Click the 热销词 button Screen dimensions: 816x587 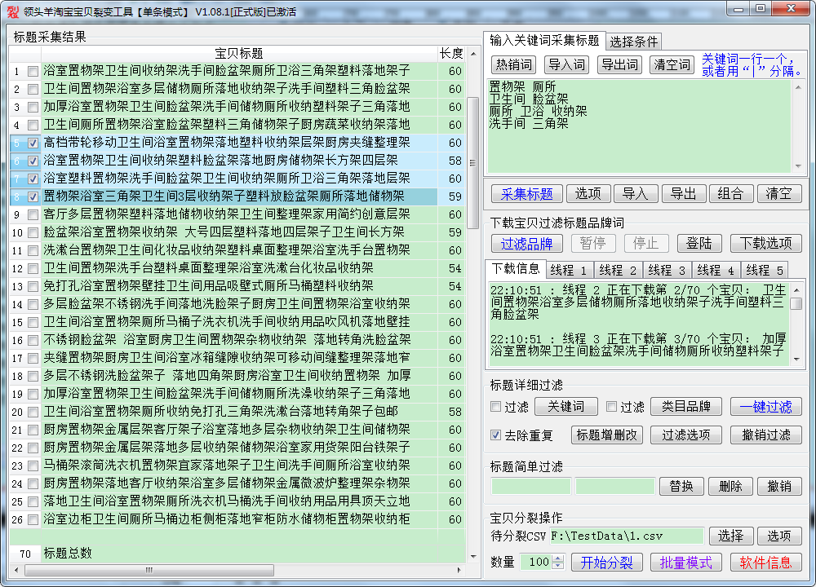coord(514,65)
